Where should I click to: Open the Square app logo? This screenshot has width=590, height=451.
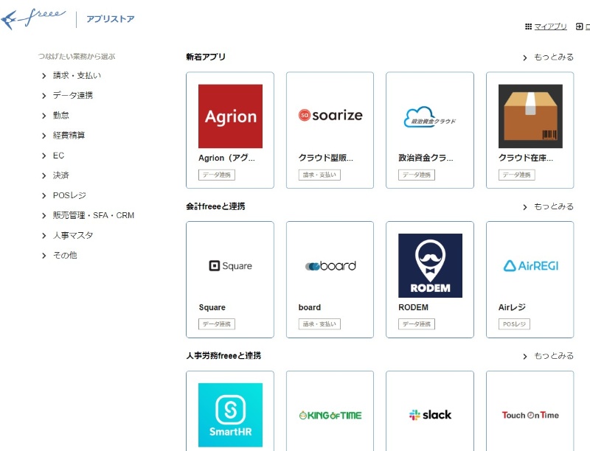230,266
